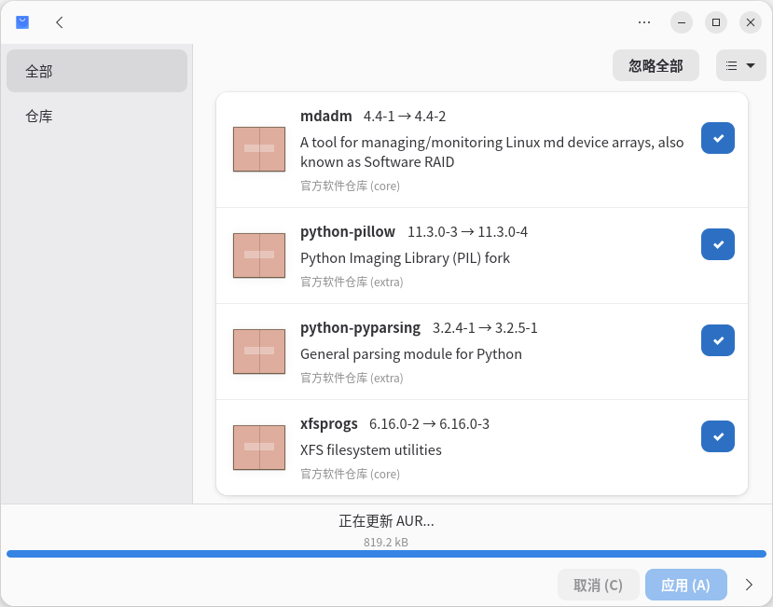Image resolution: width=773 pixels, height=607 pixels.
Task: Open the three-dot main menu
Action: (644, 22)
